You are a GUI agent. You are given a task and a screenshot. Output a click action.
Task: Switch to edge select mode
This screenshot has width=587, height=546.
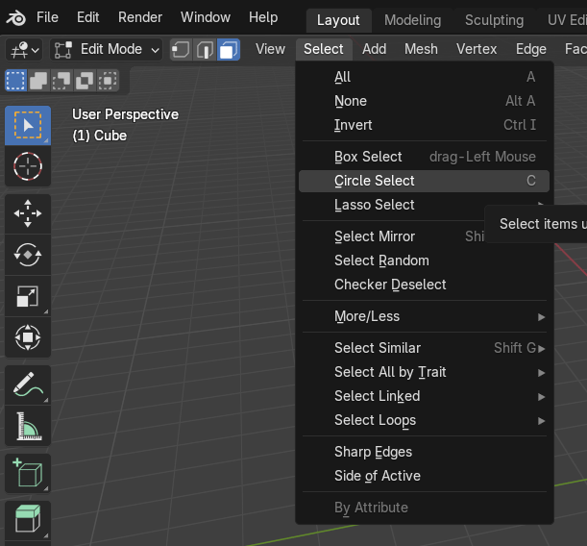[x=205, y=49]
